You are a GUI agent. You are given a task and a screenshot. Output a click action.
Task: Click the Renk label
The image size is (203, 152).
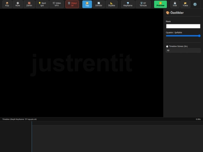[168, 21]
